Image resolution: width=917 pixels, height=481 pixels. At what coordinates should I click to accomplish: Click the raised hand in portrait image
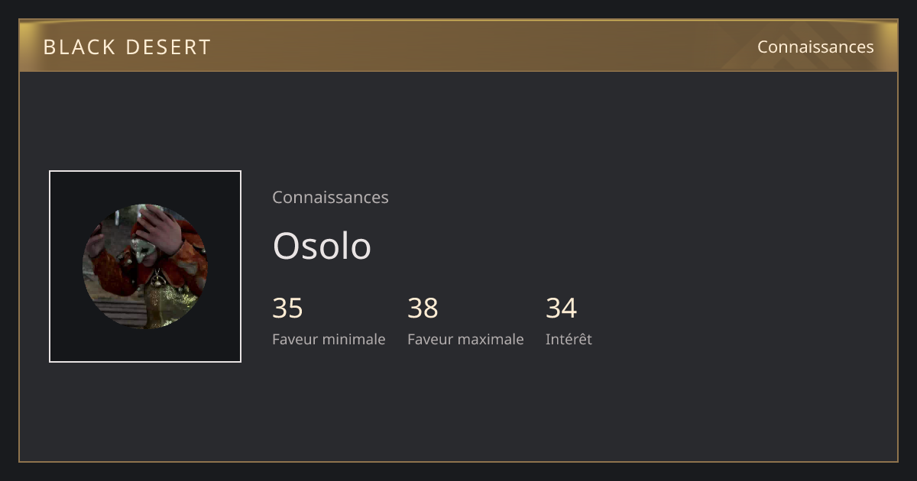pos(157,229)
